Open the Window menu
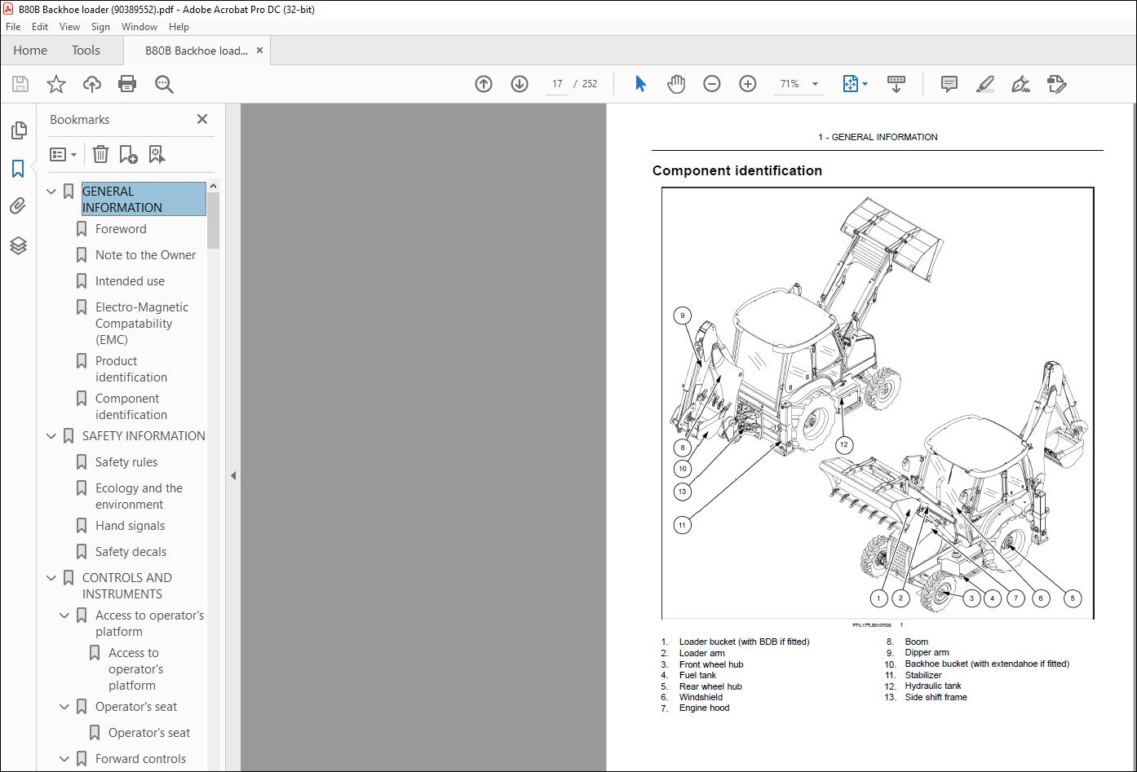Image resolution: width=1137 pixels, height=772 pixels. coord(139,27)
